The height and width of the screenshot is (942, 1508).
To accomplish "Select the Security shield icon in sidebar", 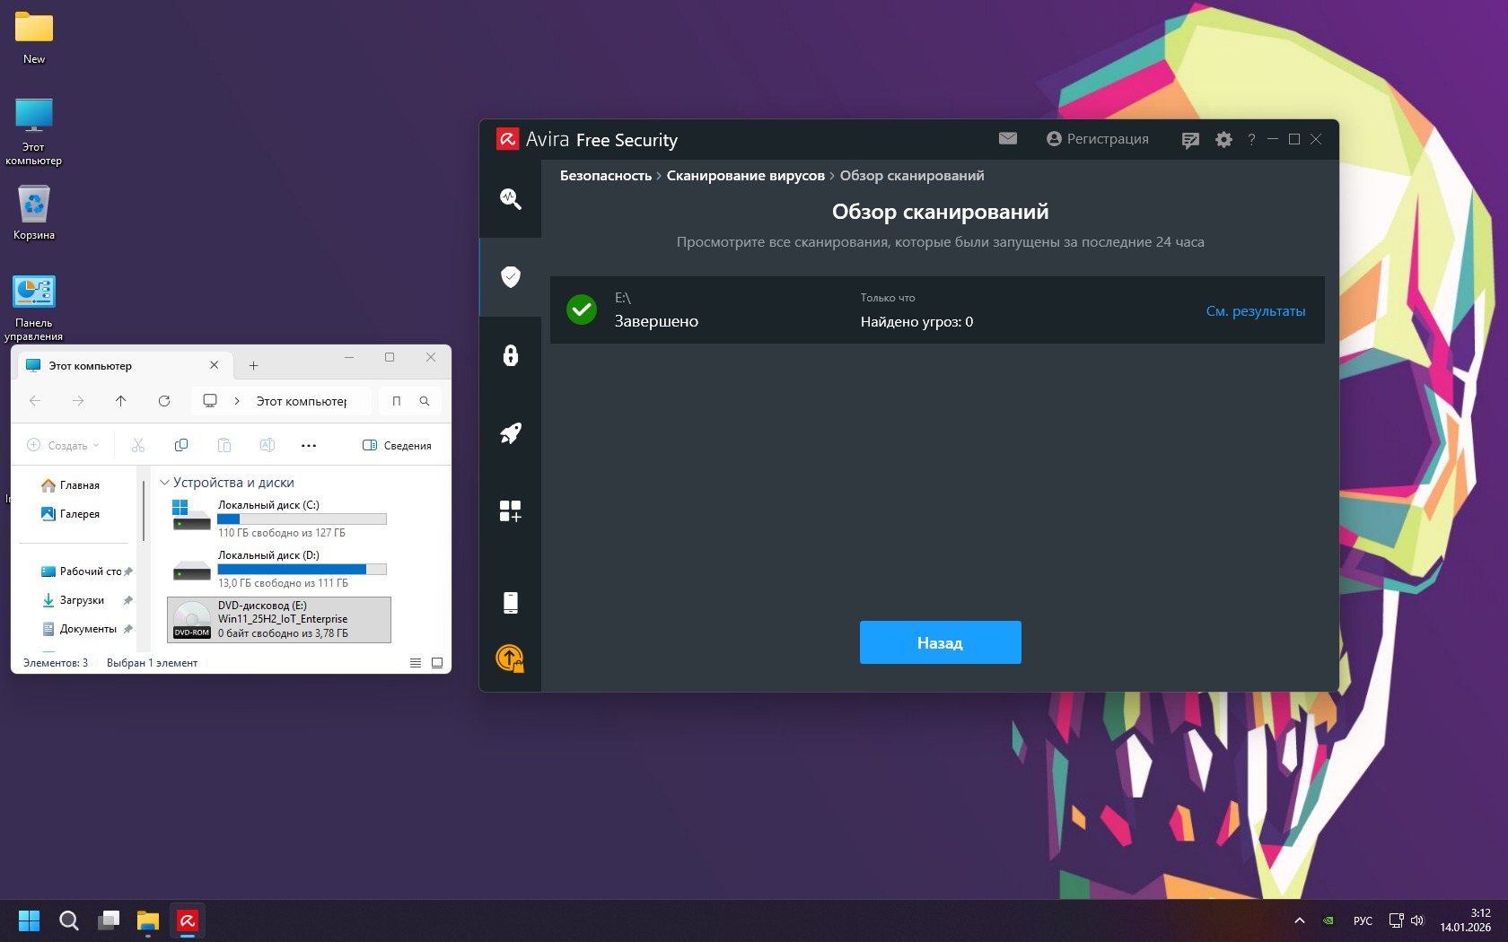I will click(x=510, y=276).
